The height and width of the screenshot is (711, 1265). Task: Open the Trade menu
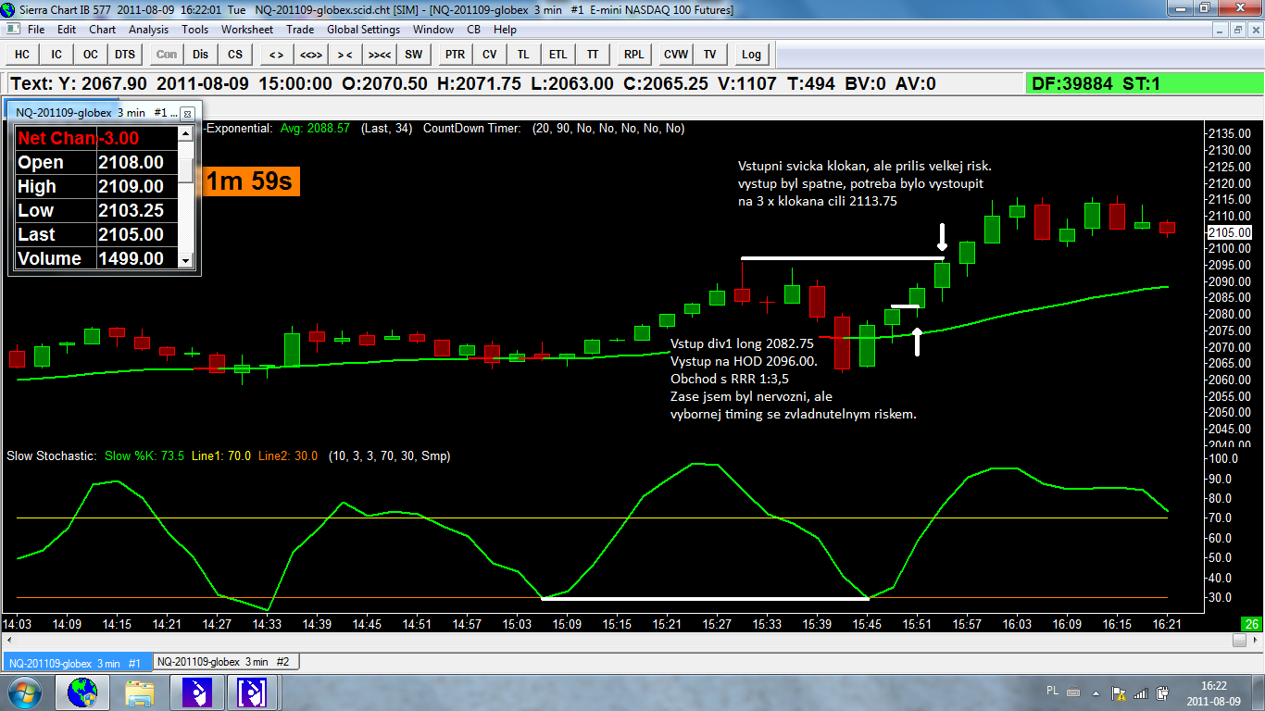click(x=300, y=30)
